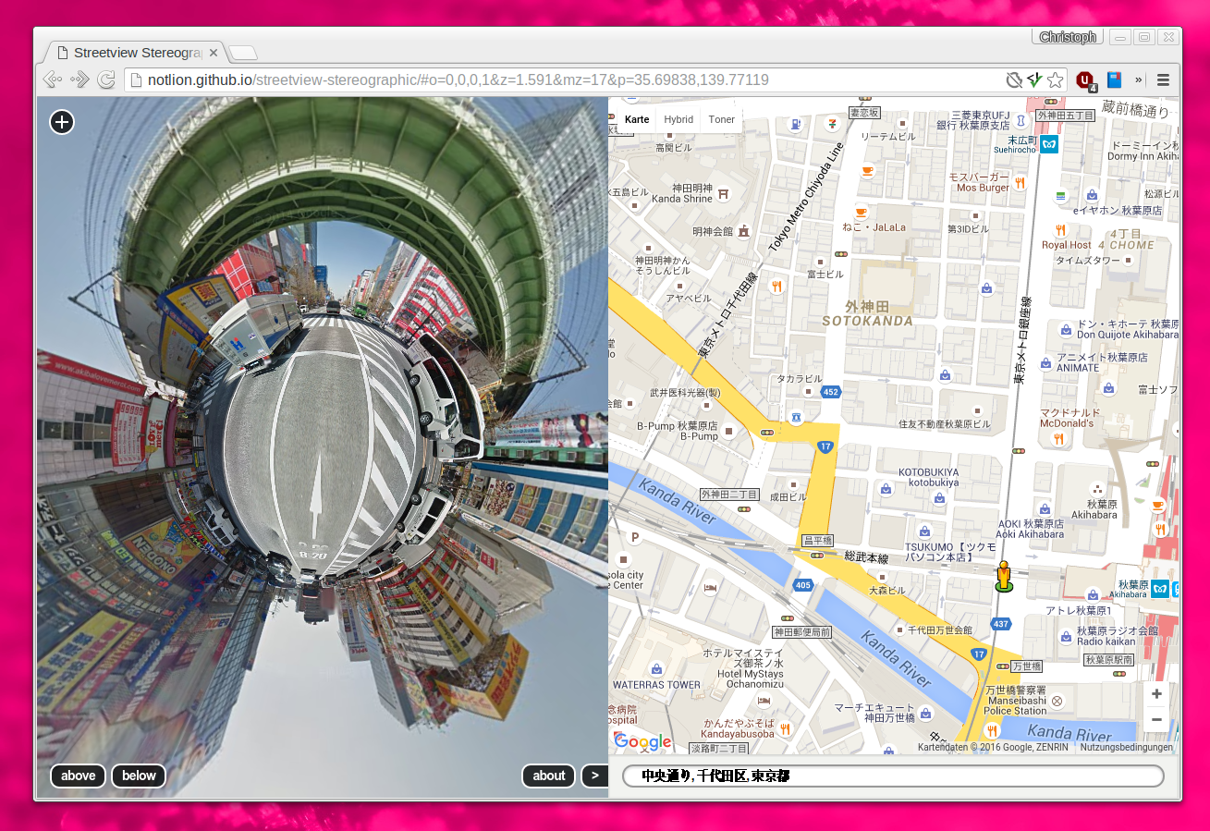Click the browser forward button
The image size is (1210, 831).
tap(79, 80)
